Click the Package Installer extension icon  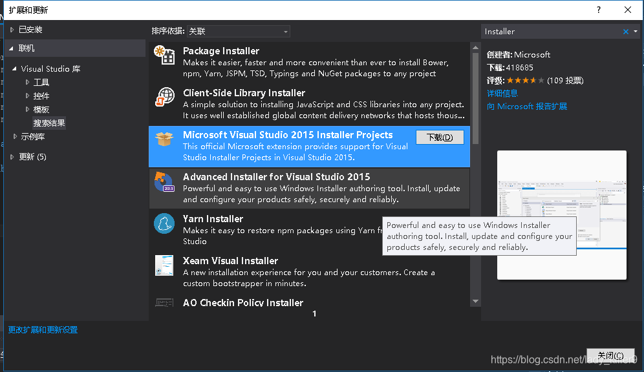[164, 55]
